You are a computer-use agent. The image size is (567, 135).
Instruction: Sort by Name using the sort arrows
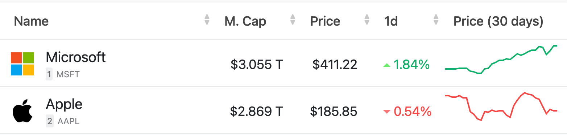(207, 19)
